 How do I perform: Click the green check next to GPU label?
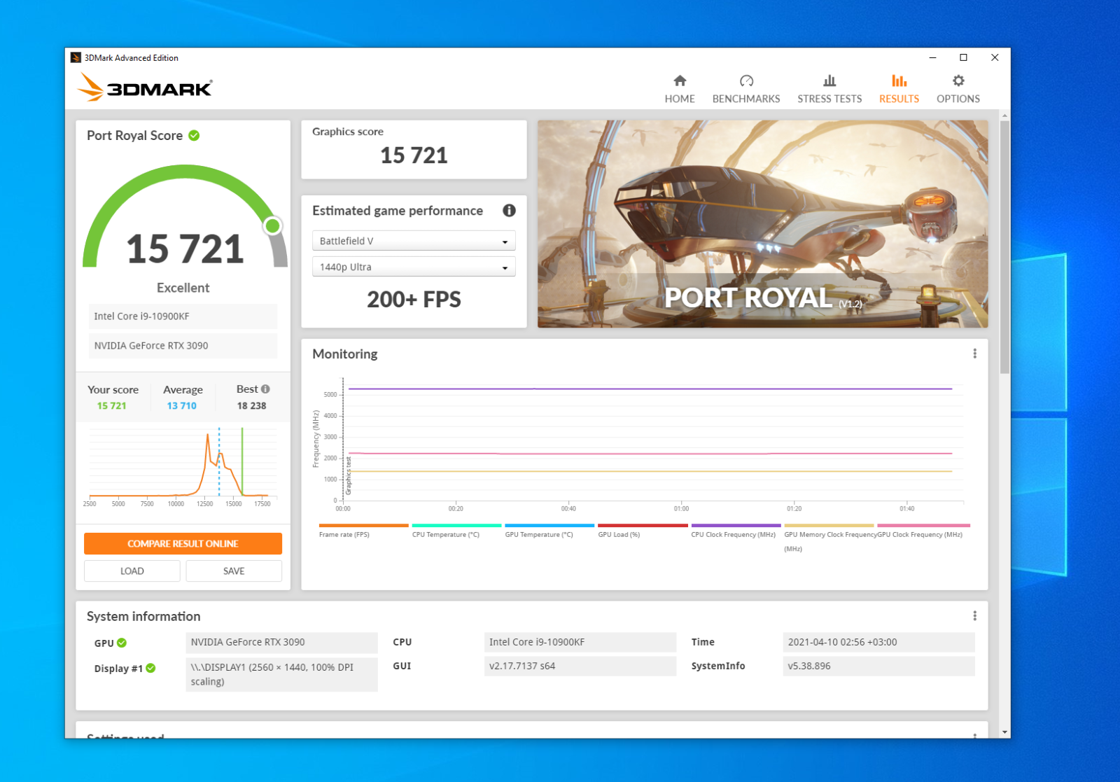pos(122,643)
